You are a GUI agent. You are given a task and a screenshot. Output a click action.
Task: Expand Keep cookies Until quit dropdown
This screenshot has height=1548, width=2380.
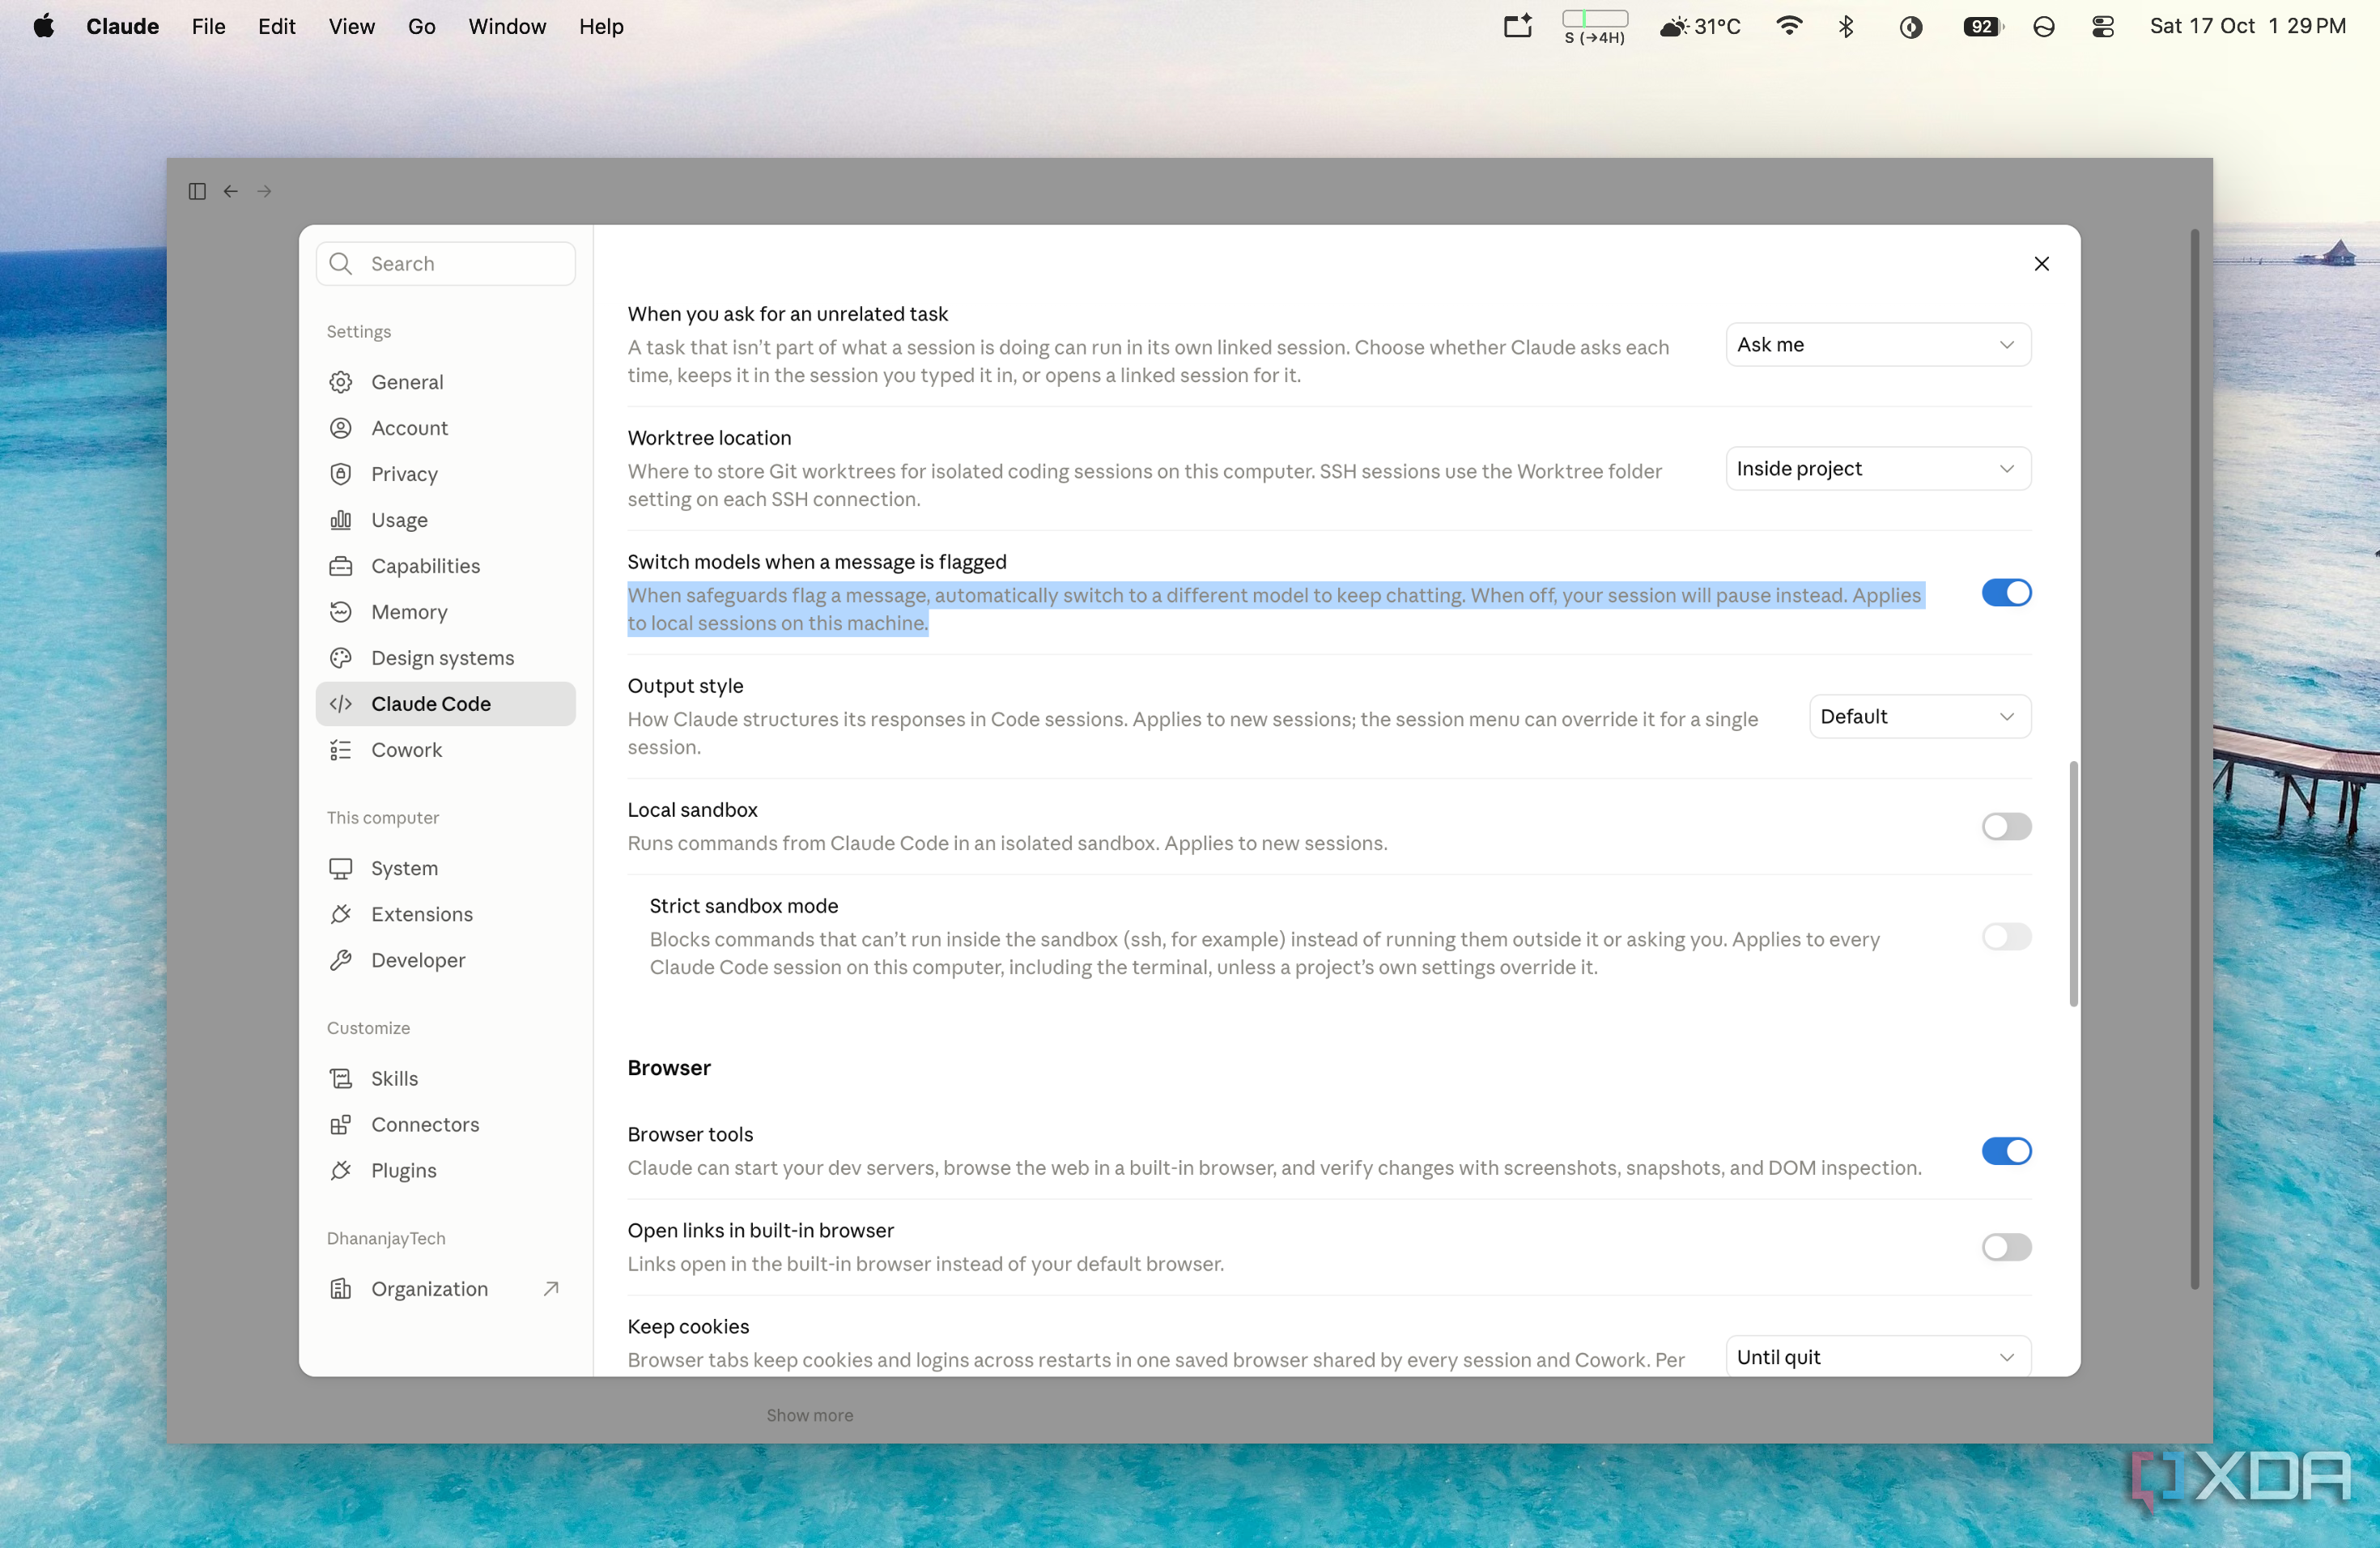pyautogui.click(x=1878, y=1357)
